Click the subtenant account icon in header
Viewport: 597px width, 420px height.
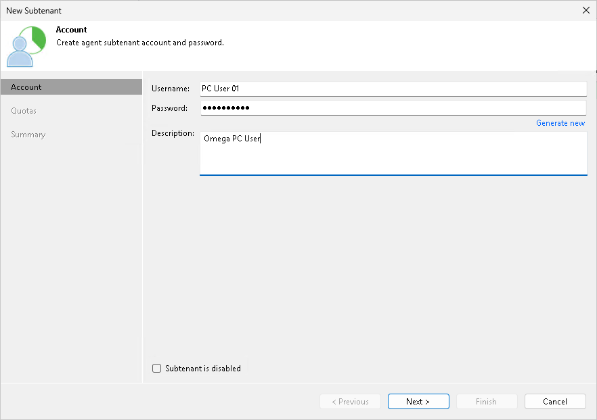point(26,45)
